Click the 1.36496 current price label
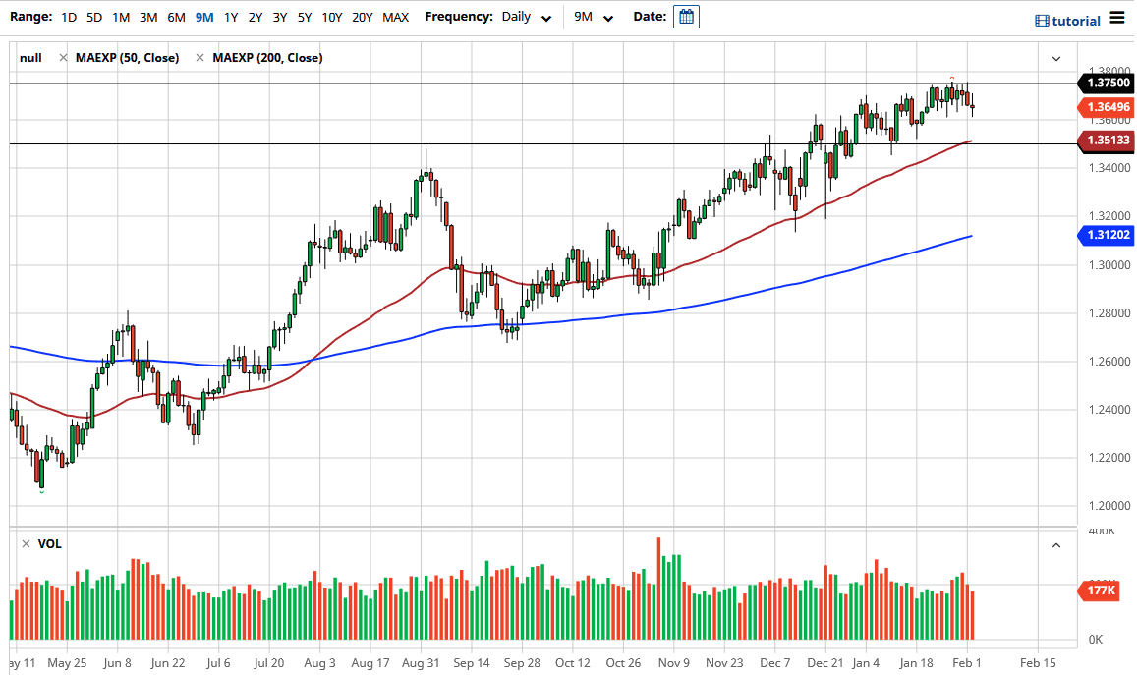This screenshot has width=1137, height=675. click(1107, 107)
